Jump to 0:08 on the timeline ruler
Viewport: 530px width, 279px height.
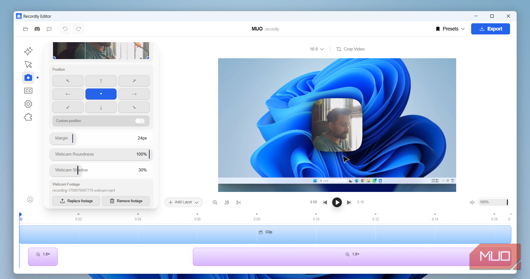pyautogui.click(x=257, y=219)
